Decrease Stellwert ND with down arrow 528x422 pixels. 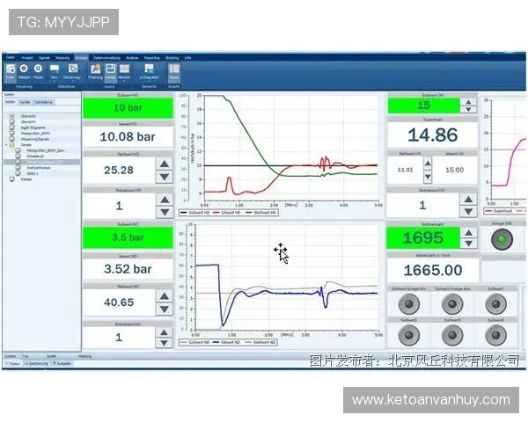[x=164, y=309]
